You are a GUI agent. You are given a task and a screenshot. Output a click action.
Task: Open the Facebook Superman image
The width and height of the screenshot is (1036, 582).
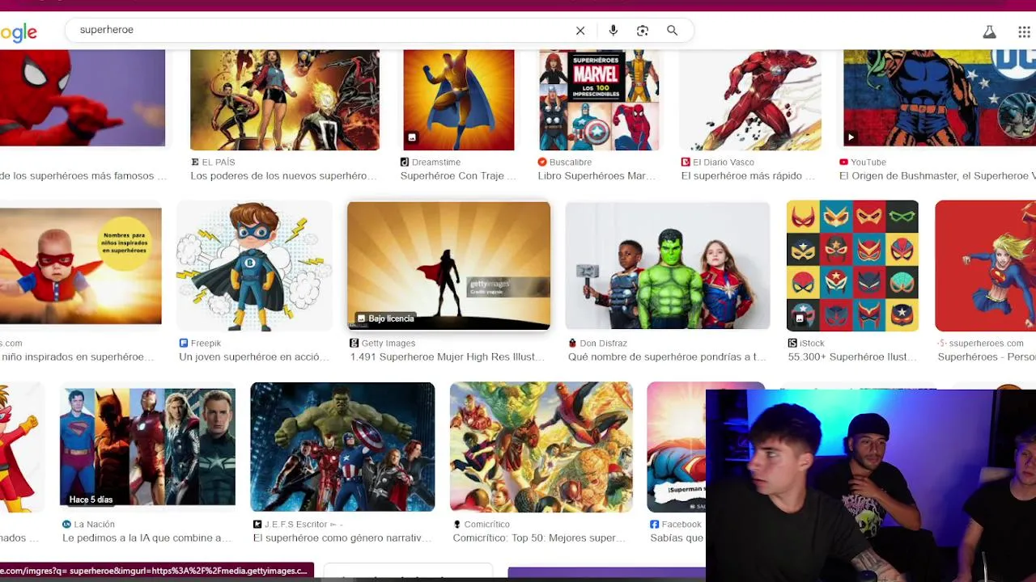pos(677,447)
